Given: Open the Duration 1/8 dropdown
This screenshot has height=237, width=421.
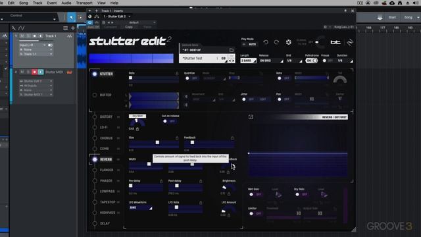Looking at the screenshot, I should [x=345, y=61].
